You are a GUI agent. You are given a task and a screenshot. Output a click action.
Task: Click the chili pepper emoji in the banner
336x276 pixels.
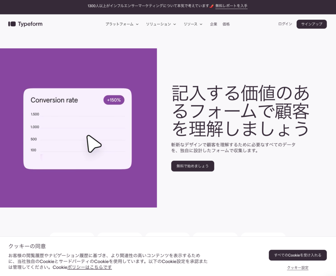point(212,6)
